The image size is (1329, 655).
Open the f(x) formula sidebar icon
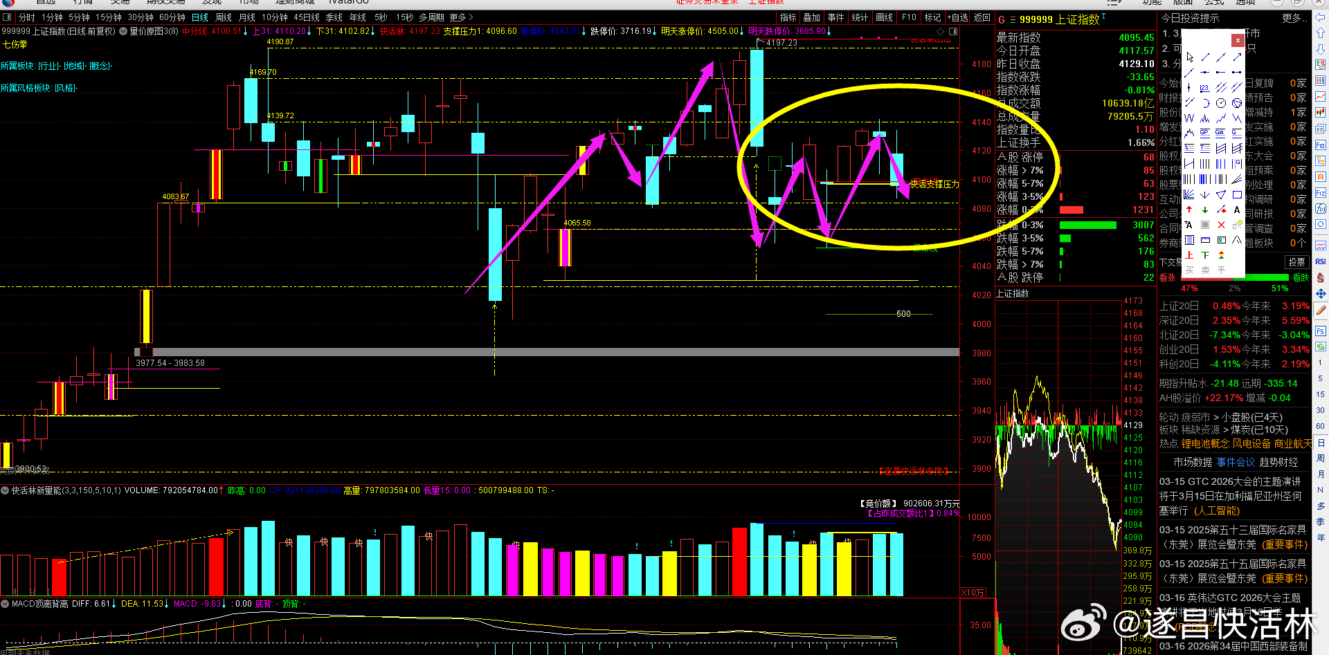[x=1321, y=209]
